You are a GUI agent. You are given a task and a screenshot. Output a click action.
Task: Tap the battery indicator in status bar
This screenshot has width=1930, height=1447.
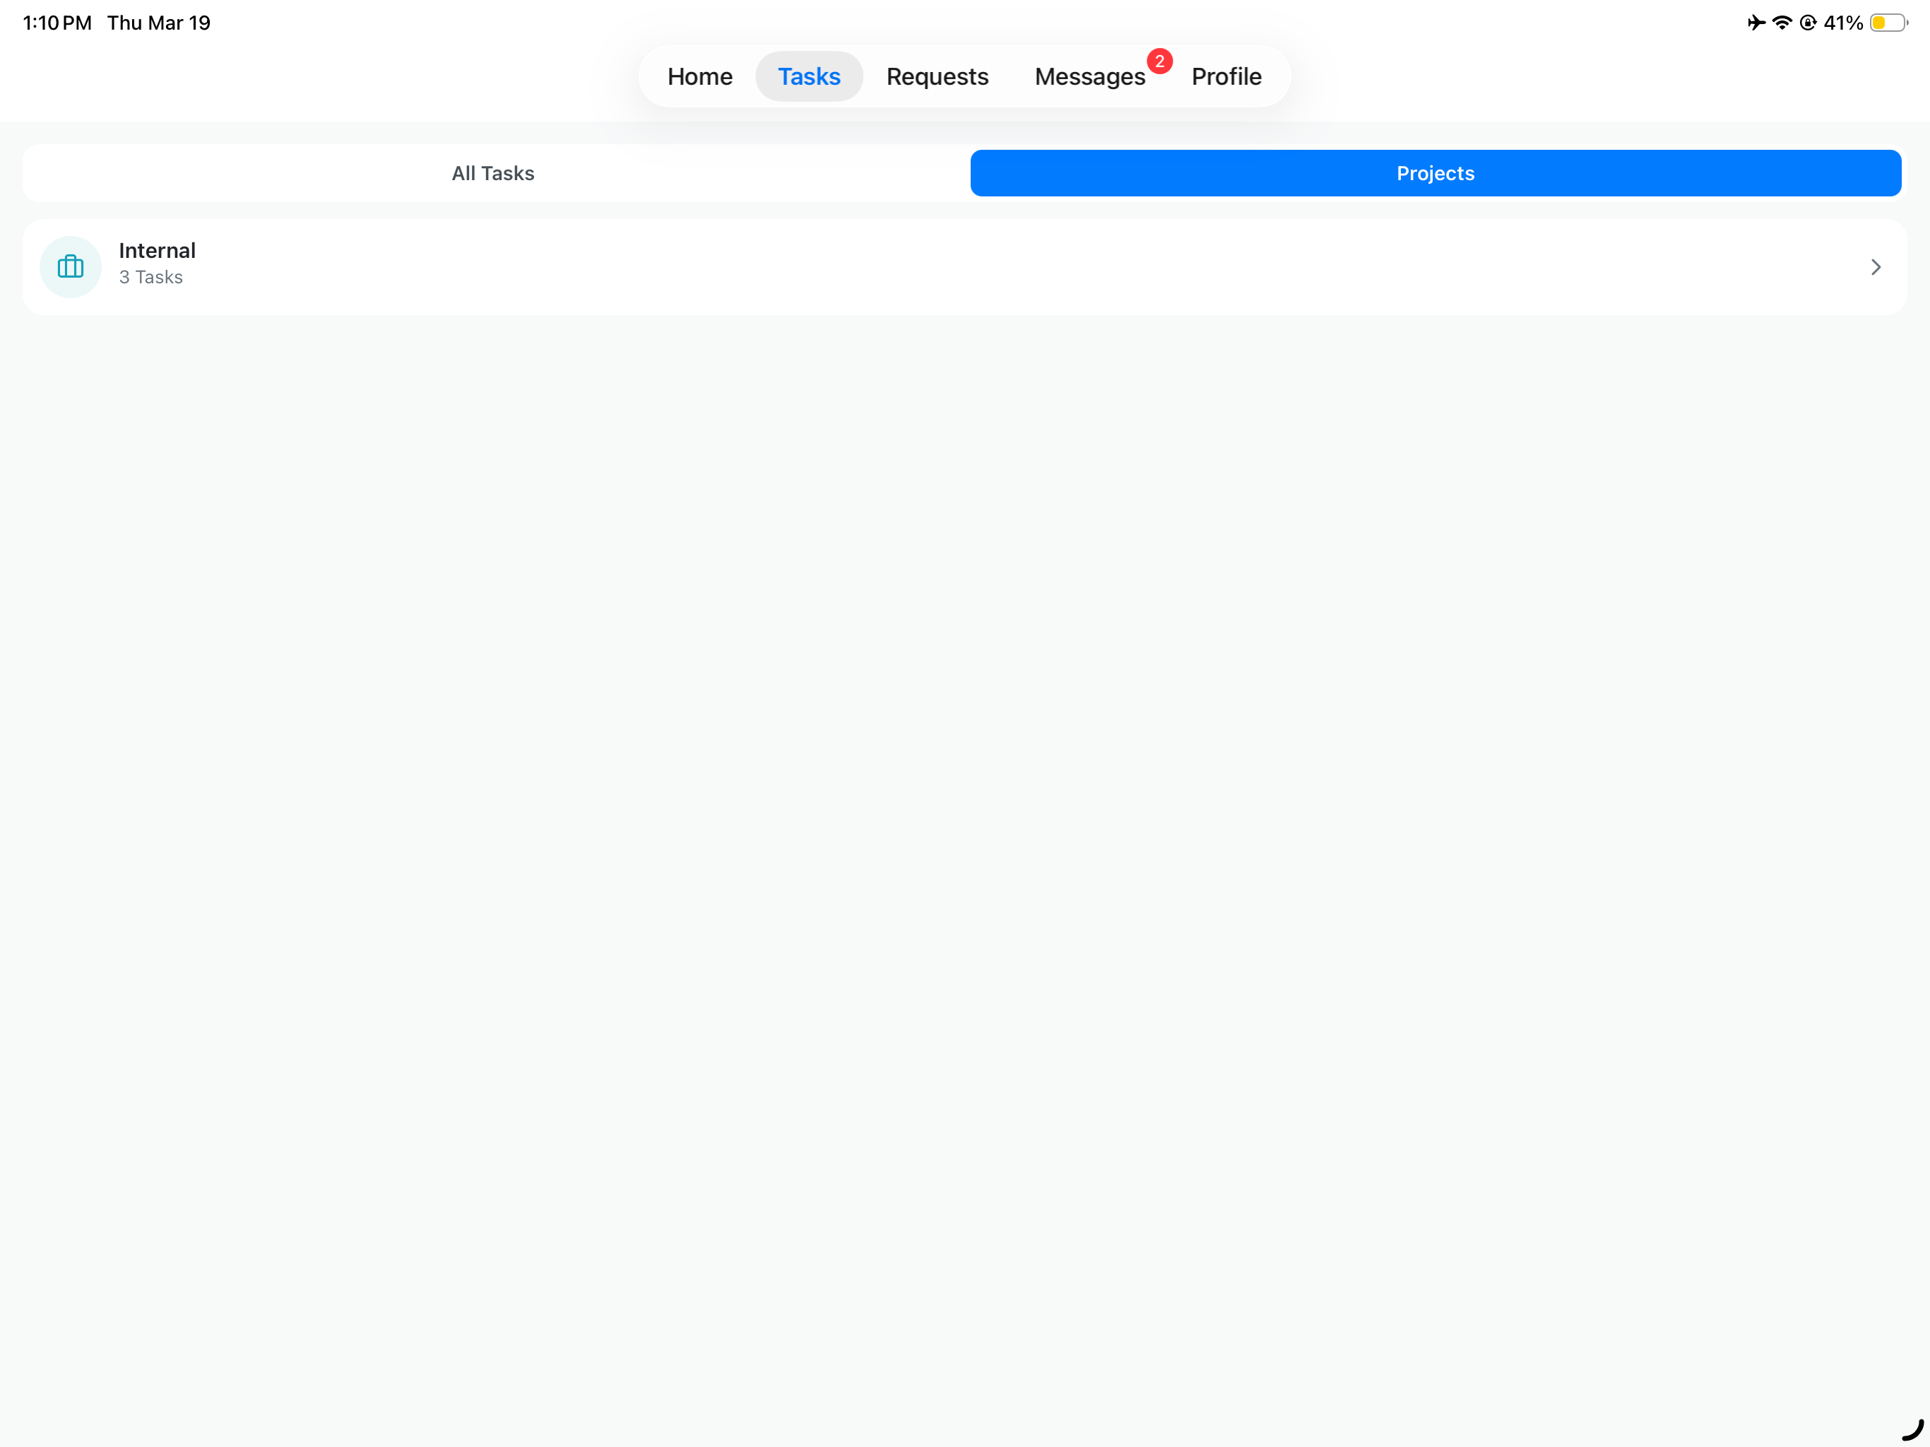tap(1888, 23)
